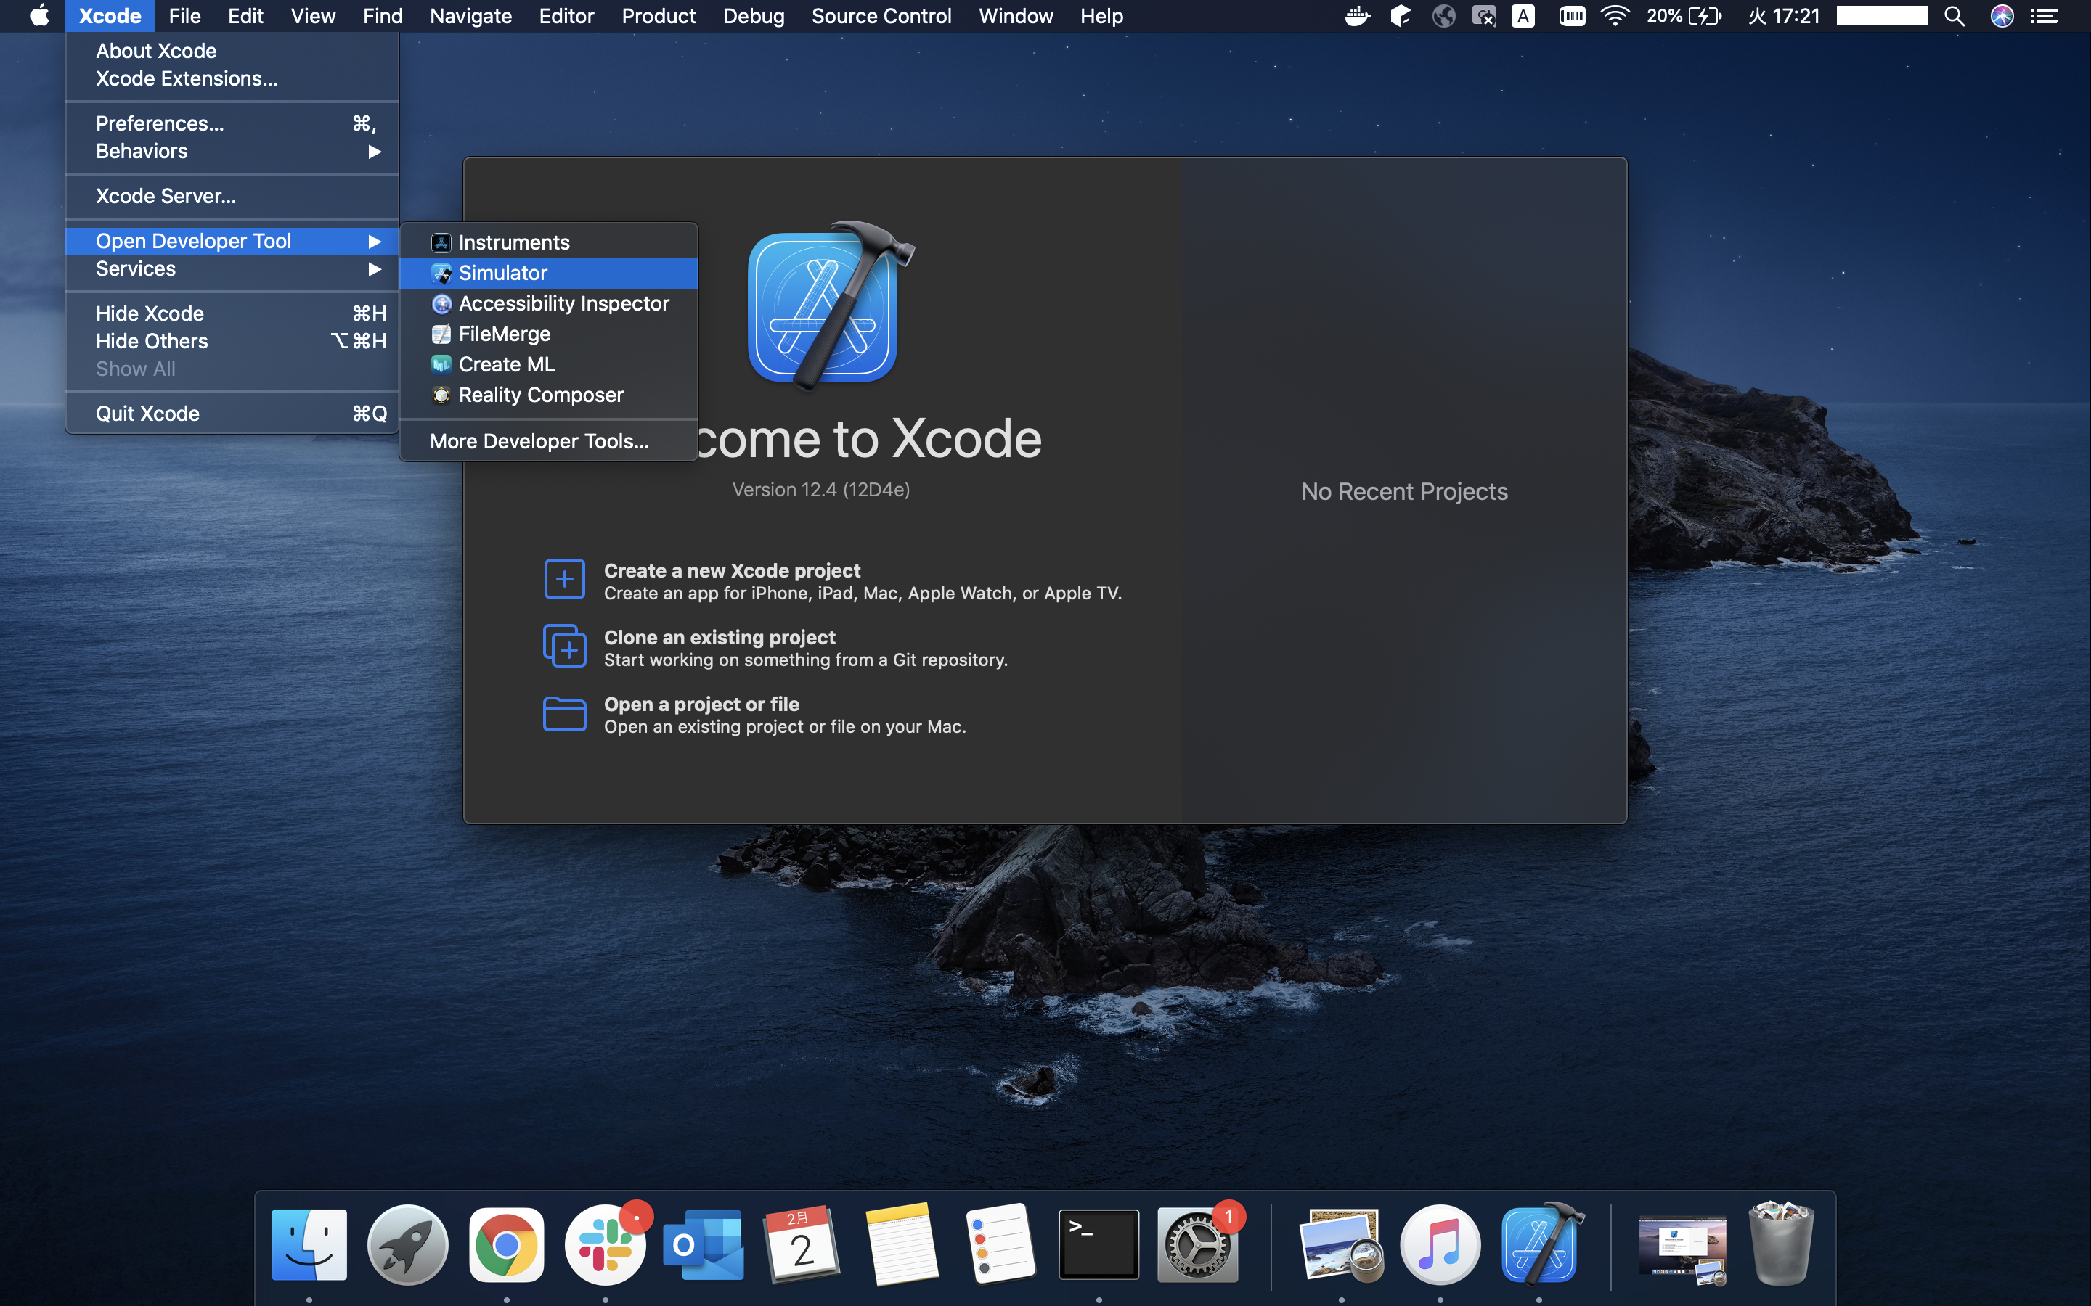Image resolution: width=2091 pixels, height=1306 pixels.
Task: Open Outlook from the Dock
Action: (x=704, y=1244)
